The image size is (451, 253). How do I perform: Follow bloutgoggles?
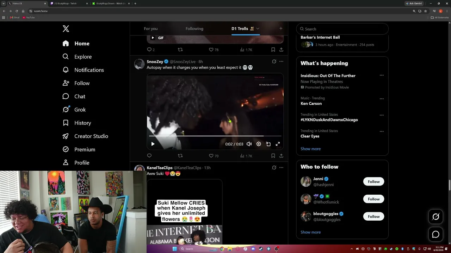[373, 216]
